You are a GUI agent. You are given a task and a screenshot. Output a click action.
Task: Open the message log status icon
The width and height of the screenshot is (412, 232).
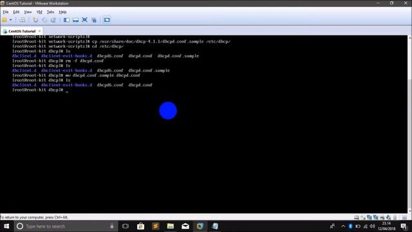(x=404, y=217)
